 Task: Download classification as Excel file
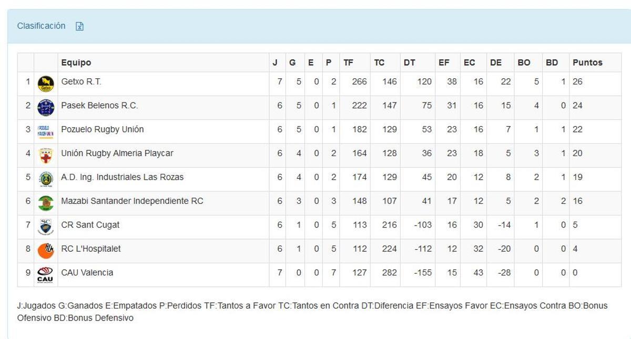point(80,26)
